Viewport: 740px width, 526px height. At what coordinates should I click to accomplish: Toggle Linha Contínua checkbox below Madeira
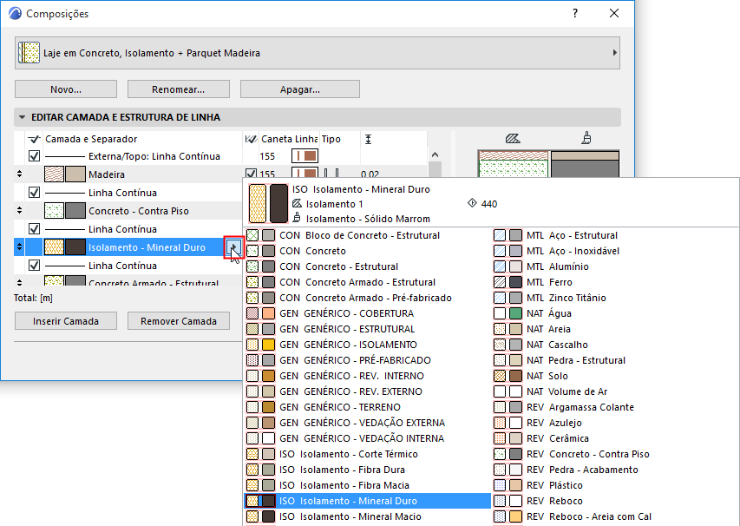[34, 192]
